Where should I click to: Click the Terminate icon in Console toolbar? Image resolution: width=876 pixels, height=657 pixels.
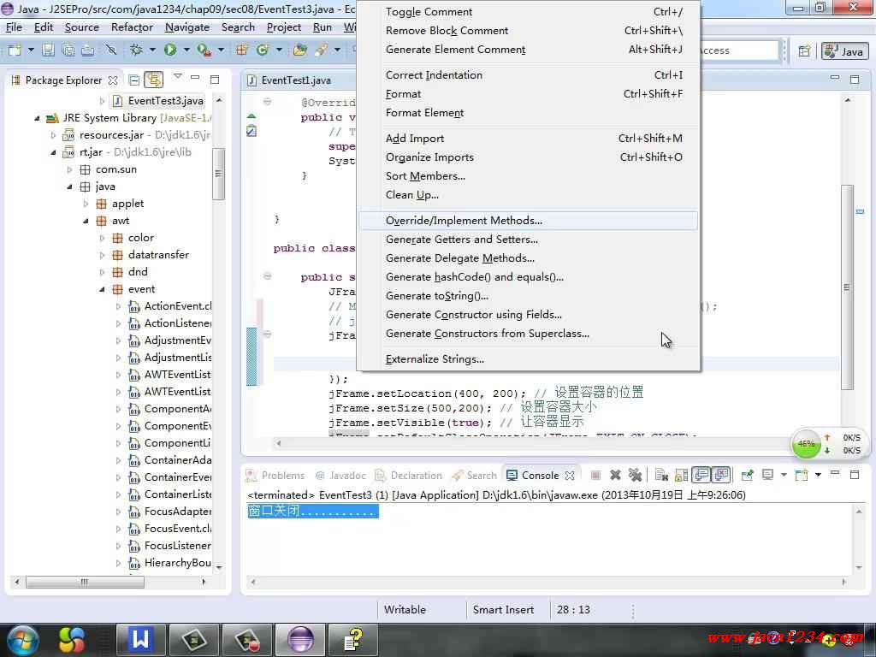coord(595,475)
